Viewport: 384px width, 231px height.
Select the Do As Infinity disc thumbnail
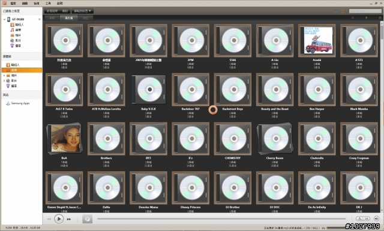(317, 187)
